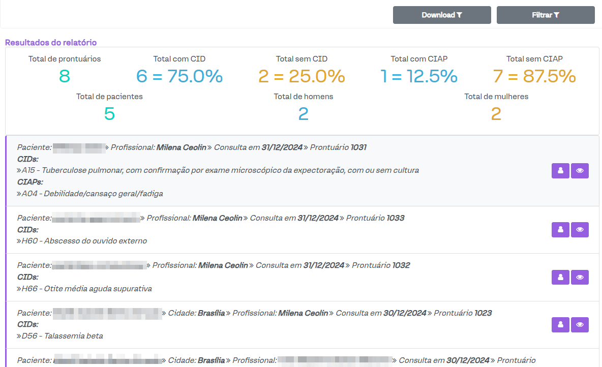The image size is (602, 367).
Task: Click the Total sem CID 25.0% value
Action: [302, 76]
